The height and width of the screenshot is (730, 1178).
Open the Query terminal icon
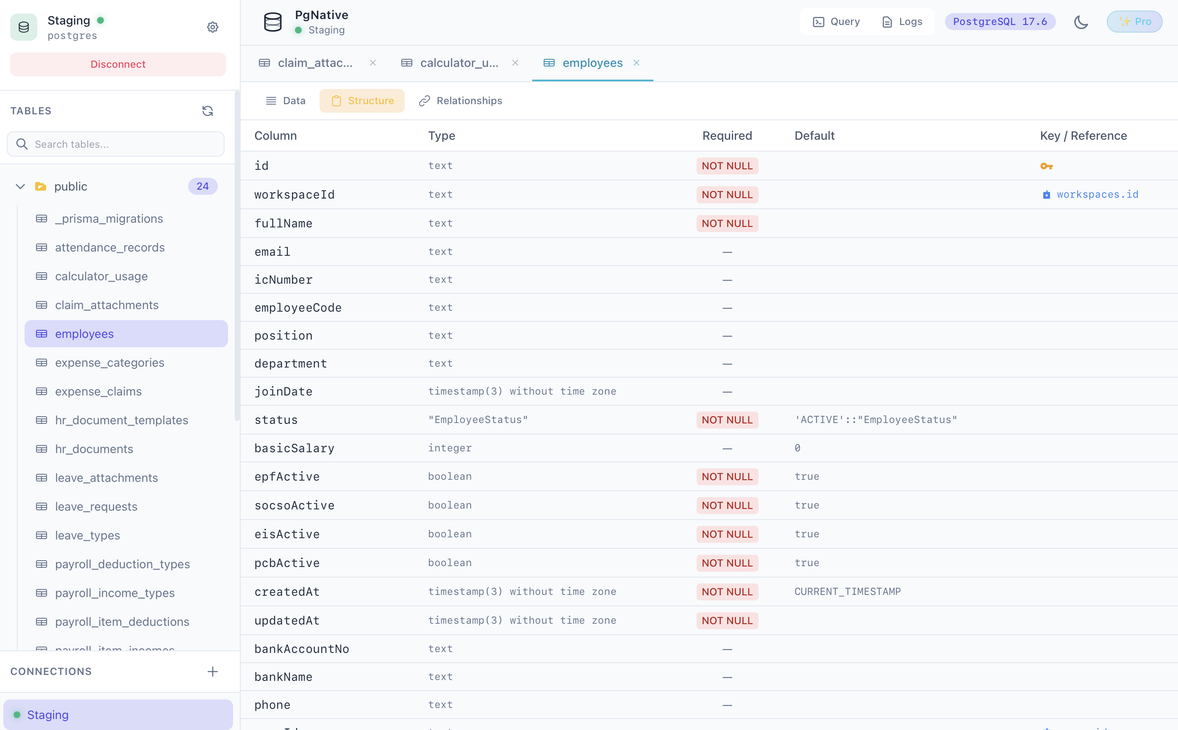[819, 22]
